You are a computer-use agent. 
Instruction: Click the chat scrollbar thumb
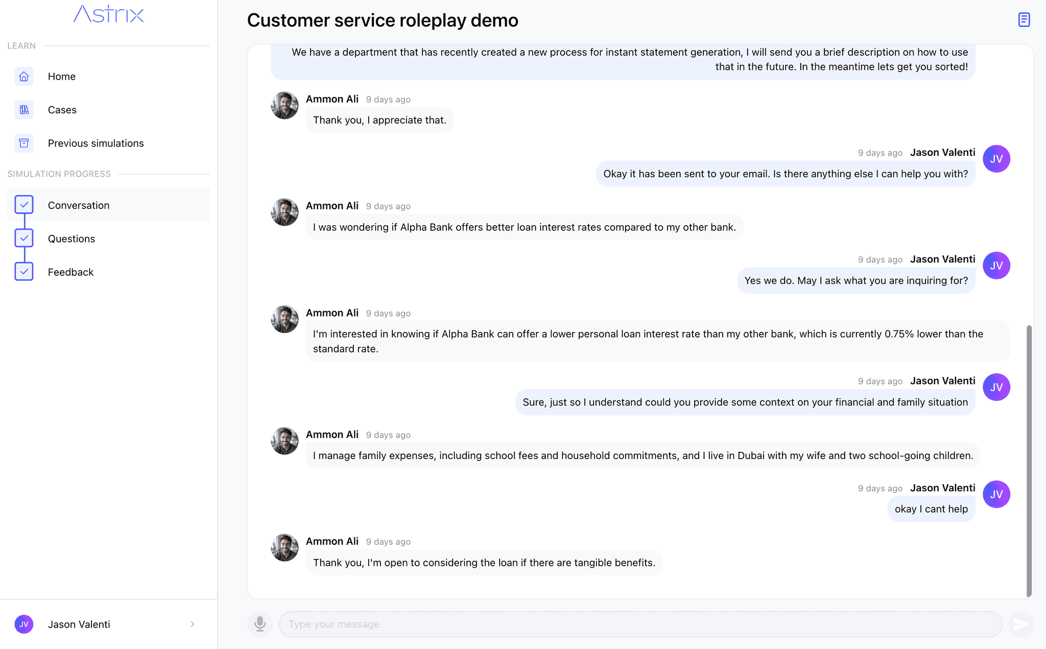coord(1029,461)
